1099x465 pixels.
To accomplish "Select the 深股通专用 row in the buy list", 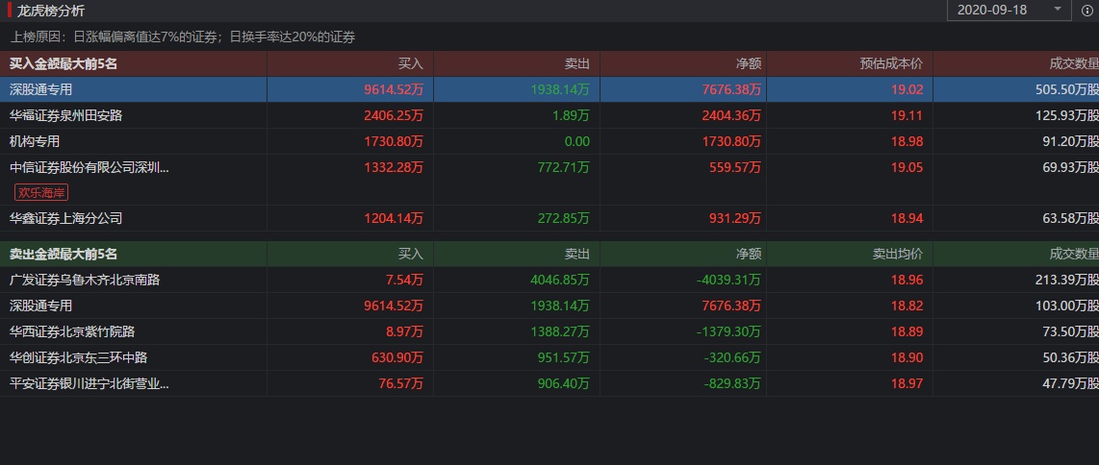I will pos(549,89).
